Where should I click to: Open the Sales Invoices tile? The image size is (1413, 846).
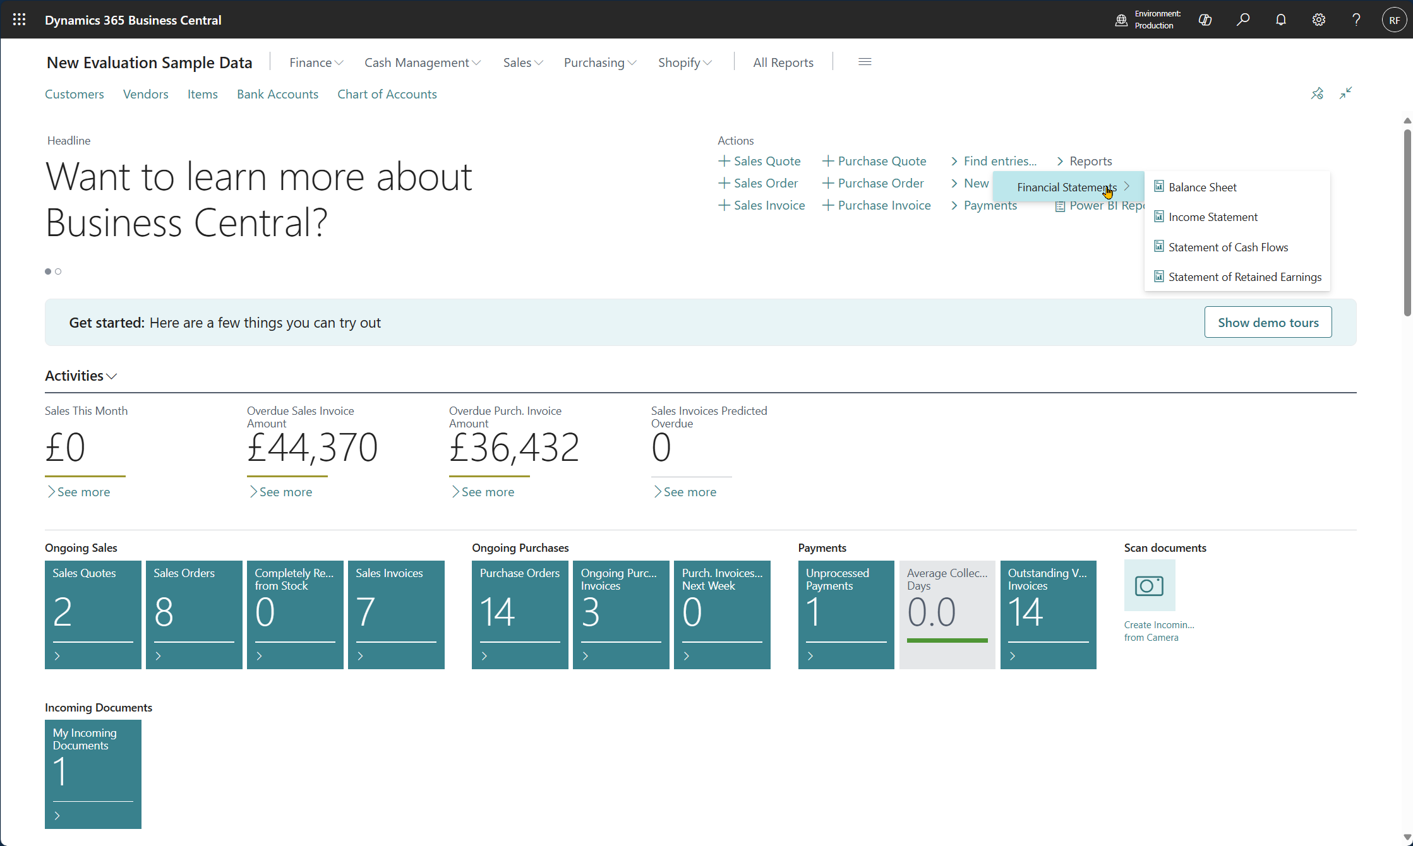(396, 614)
